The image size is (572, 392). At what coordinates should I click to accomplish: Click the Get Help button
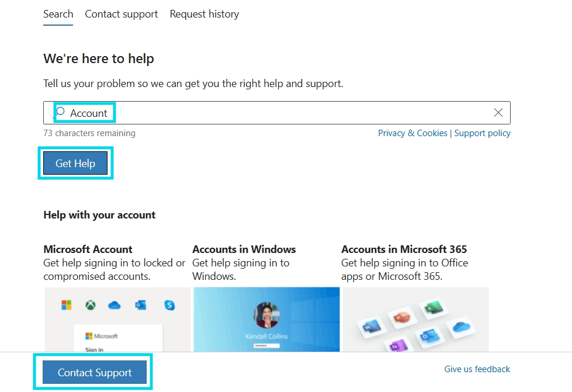[x=75, y=163]
